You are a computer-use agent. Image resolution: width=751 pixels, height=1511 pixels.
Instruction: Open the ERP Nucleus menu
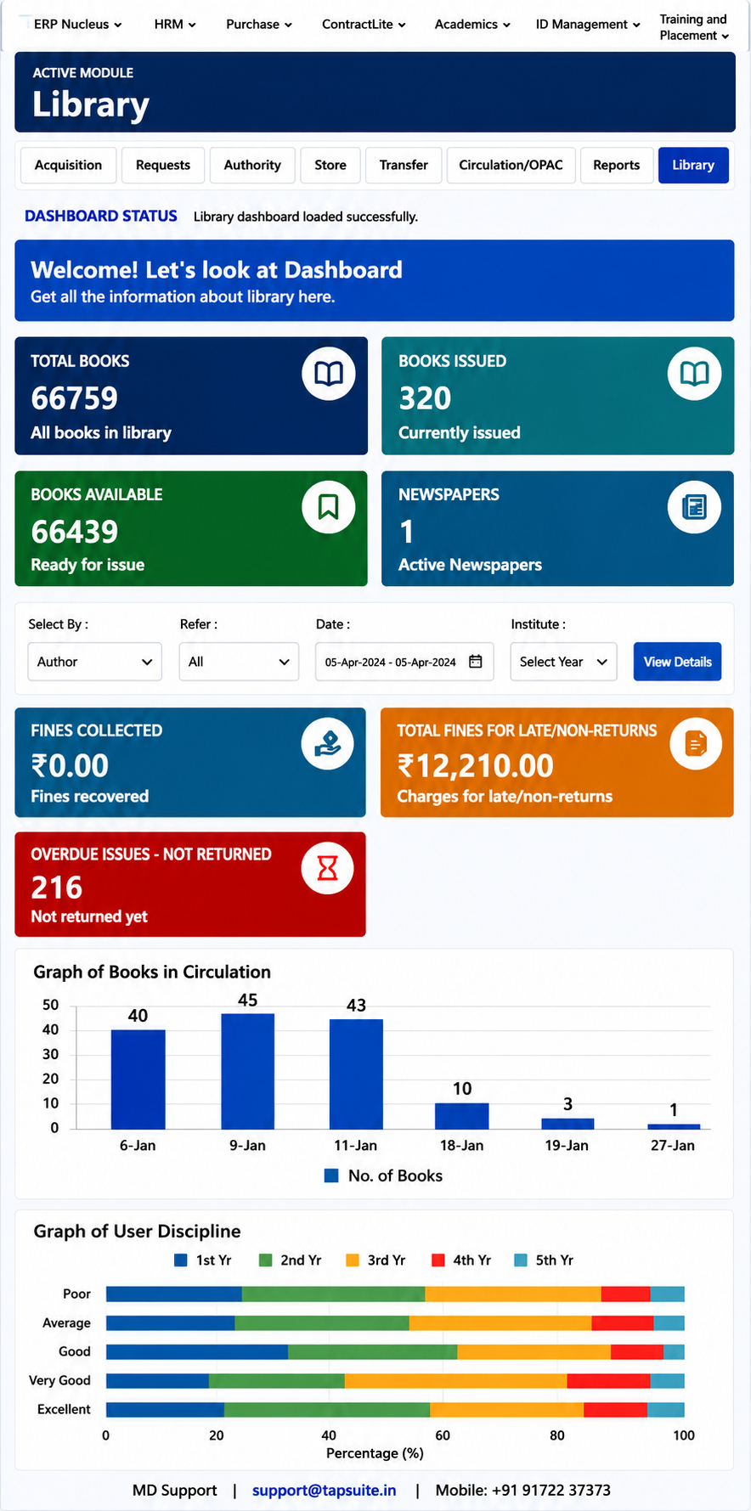pos(77,25)
